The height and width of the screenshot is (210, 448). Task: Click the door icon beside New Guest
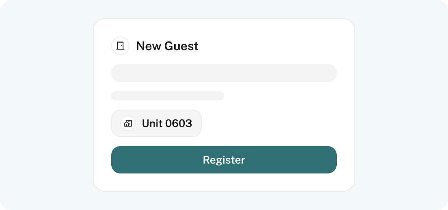click(x=120, y=46)
